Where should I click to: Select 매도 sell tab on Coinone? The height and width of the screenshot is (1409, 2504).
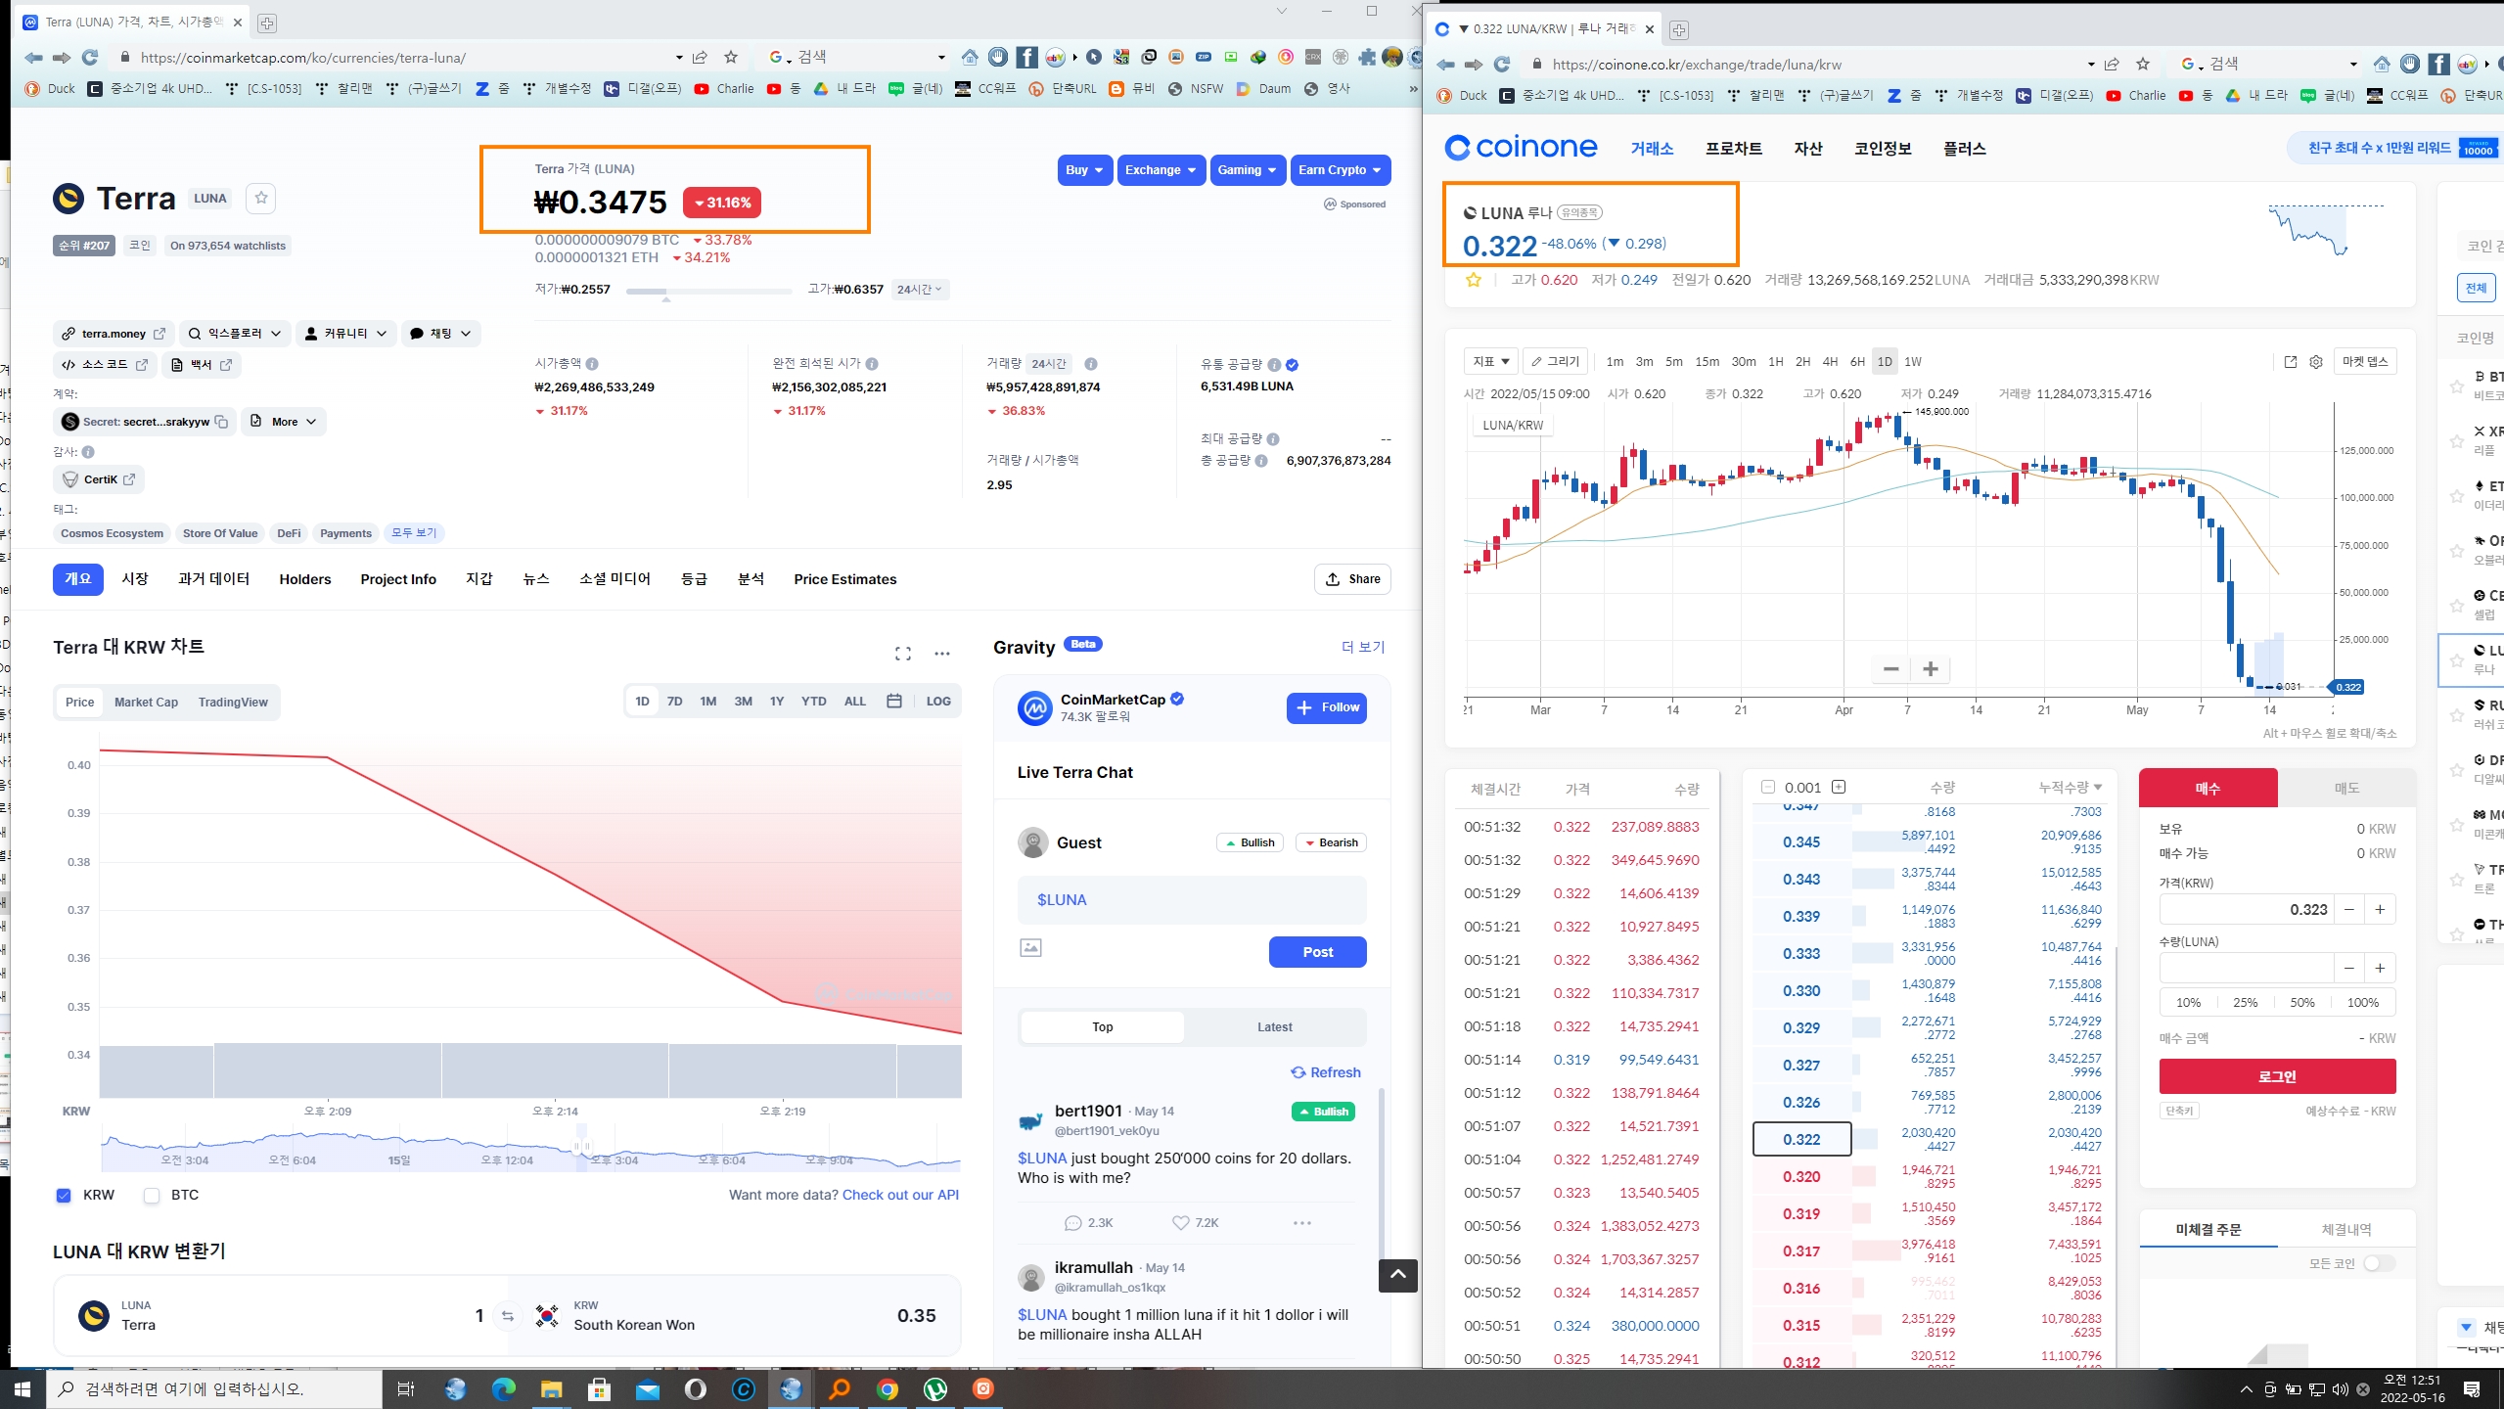pyautogui.click(x=2346, y=789)
